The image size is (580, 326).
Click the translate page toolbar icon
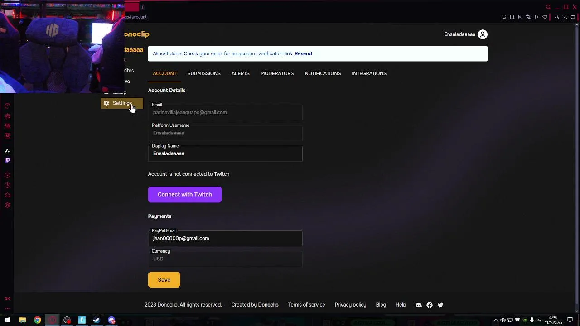click(528, 17)
